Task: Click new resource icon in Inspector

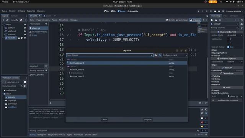Action: point(212,20)
